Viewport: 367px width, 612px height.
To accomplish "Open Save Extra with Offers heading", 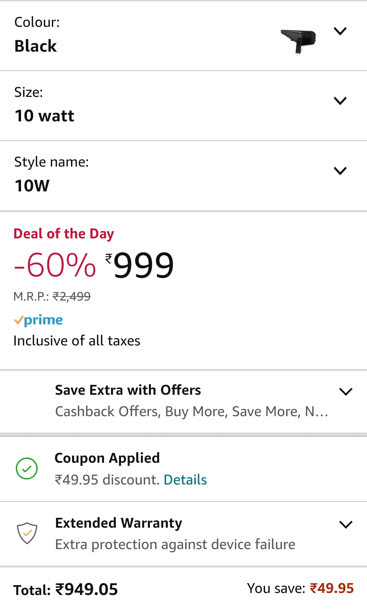I will click(128, 390).
